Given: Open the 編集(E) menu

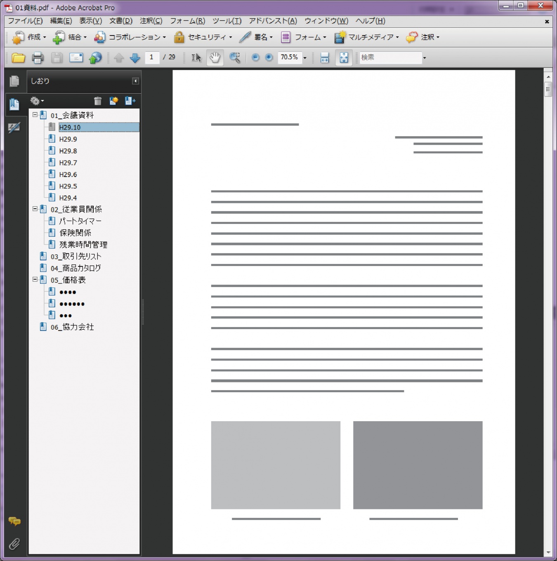Looking at the screenshot, I should 61,21.
